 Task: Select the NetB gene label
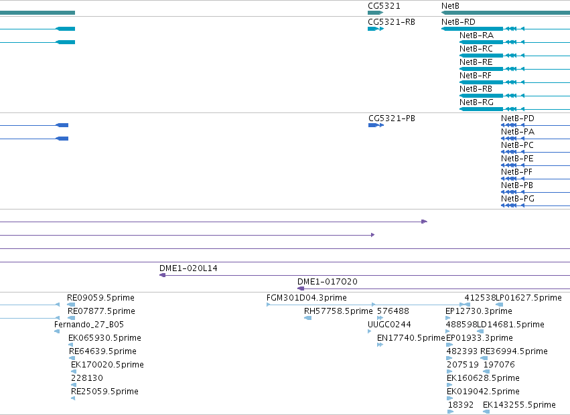(x=450, y=6)
